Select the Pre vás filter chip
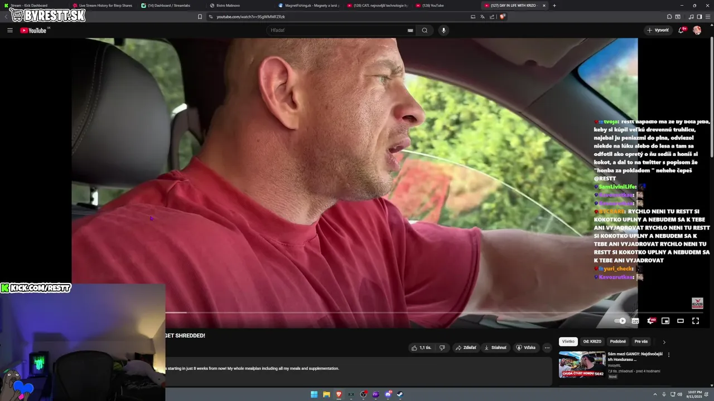The height and width of the screenshot is (401, 714). point(641,341)
